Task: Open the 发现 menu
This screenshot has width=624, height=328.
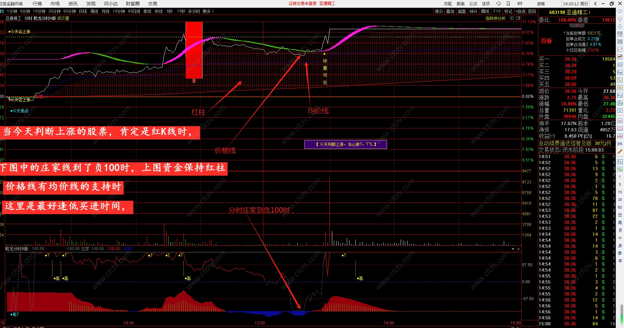Action: (91, 4)
